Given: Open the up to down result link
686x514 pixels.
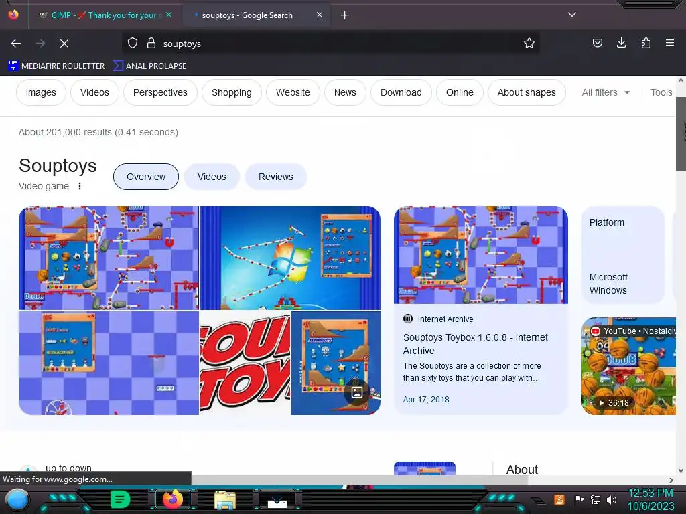Looking at the screenshot, I should [68, 468].
